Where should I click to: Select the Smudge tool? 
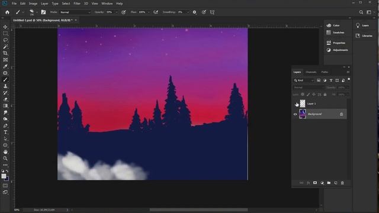point(5,112)
